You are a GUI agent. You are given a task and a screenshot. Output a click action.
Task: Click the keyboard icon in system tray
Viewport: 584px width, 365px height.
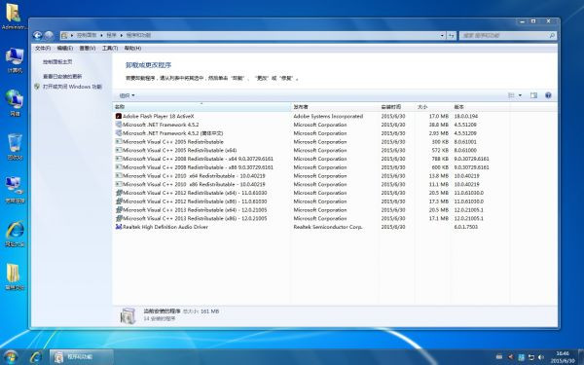[499, 357]
